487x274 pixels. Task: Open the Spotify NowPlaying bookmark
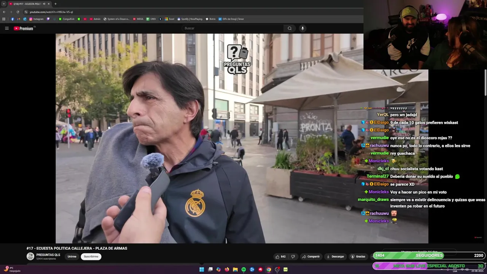coord(190,19)
